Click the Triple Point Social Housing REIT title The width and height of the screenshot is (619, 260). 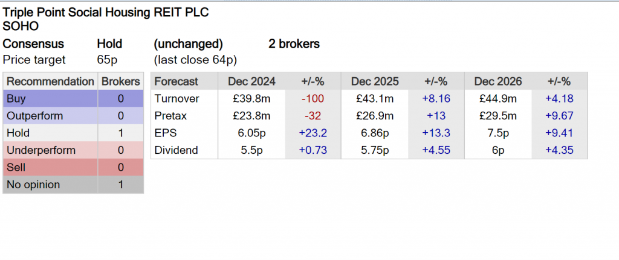(105, 12)
